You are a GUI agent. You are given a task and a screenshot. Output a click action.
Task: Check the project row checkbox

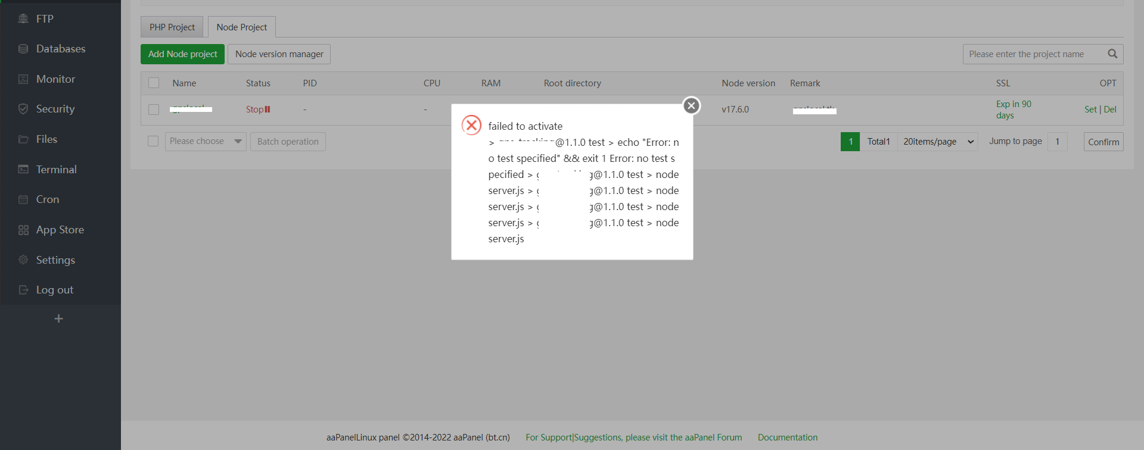click(x=154, y=110)
